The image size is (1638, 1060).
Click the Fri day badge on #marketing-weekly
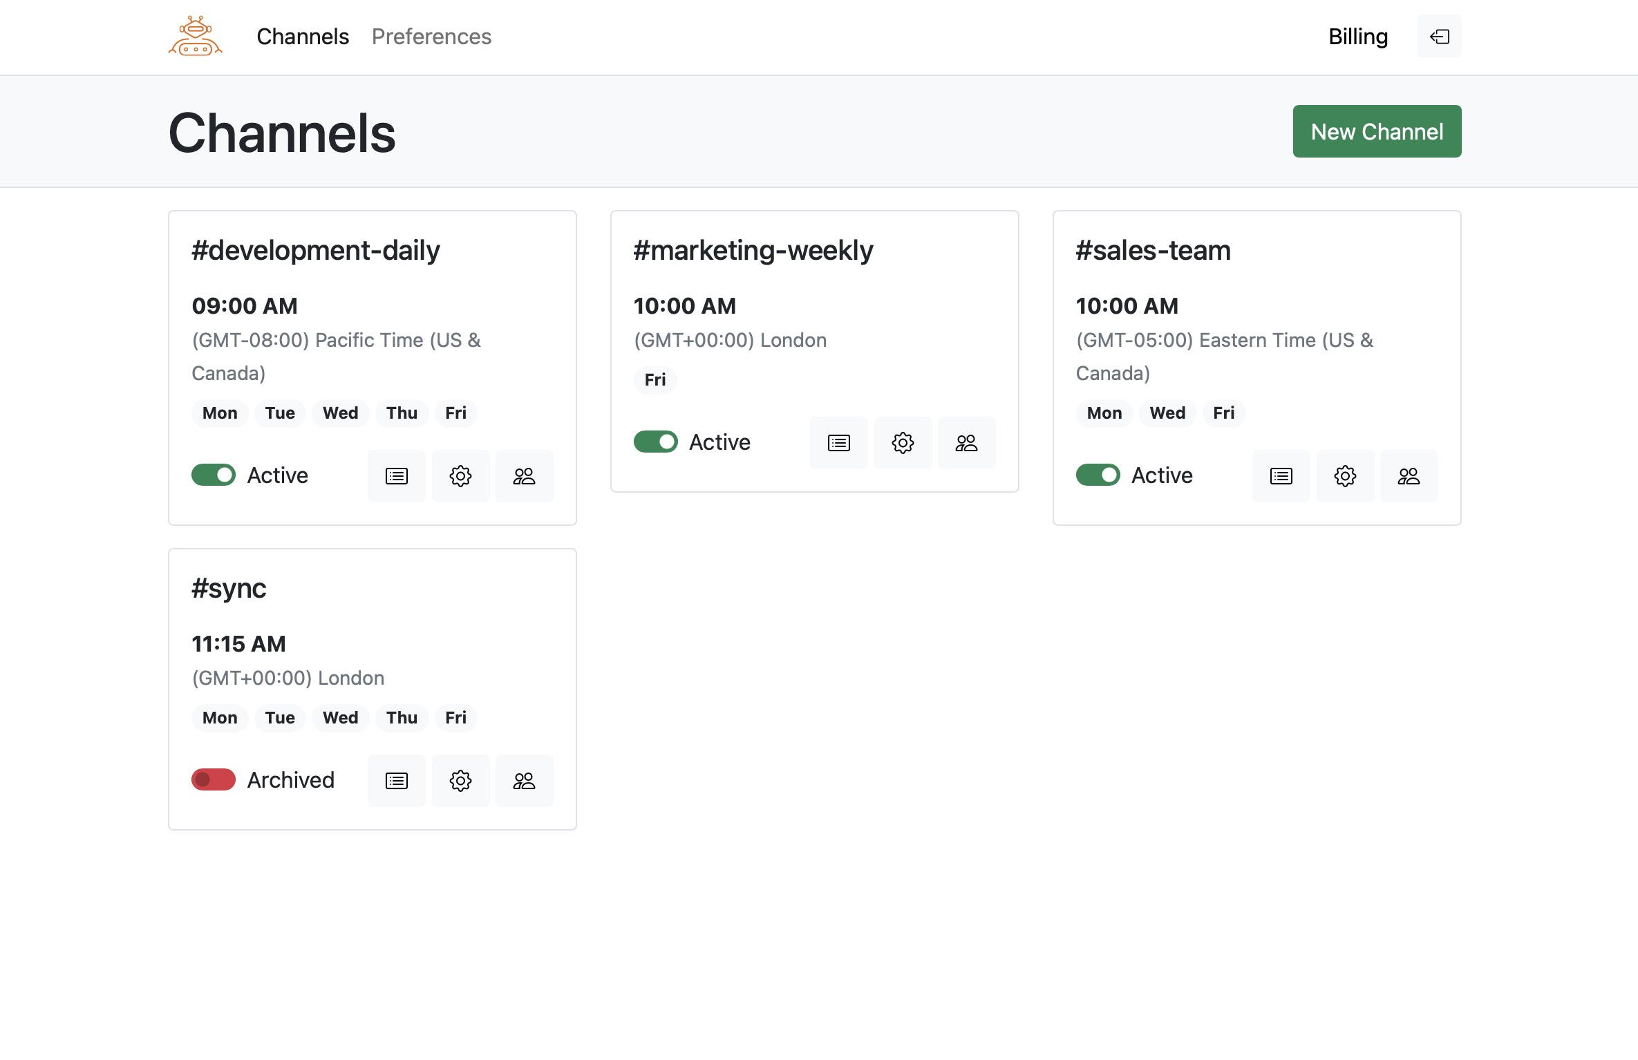pyautogui.click(x=655, y=379)
